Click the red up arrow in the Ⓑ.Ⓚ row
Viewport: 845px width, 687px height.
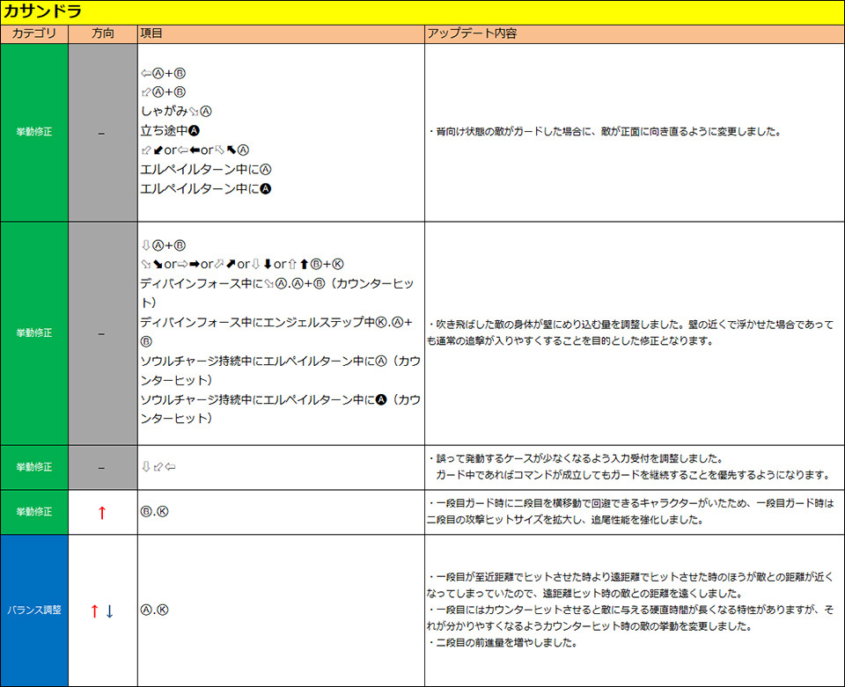pos(101,513)
